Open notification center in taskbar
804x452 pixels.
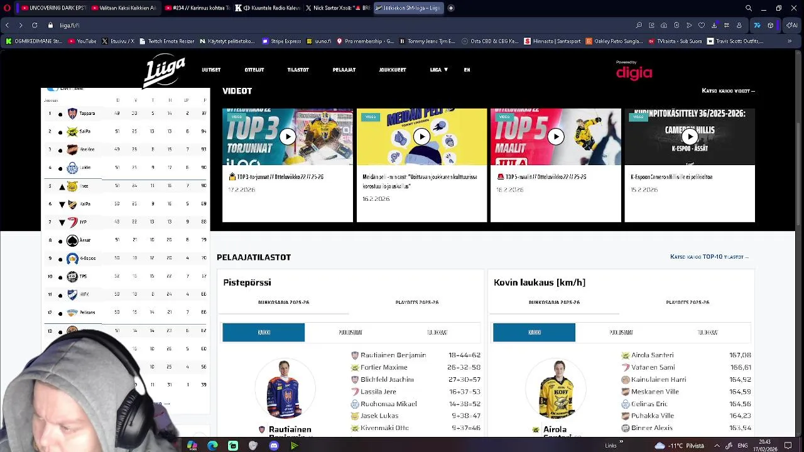(788, 446)
